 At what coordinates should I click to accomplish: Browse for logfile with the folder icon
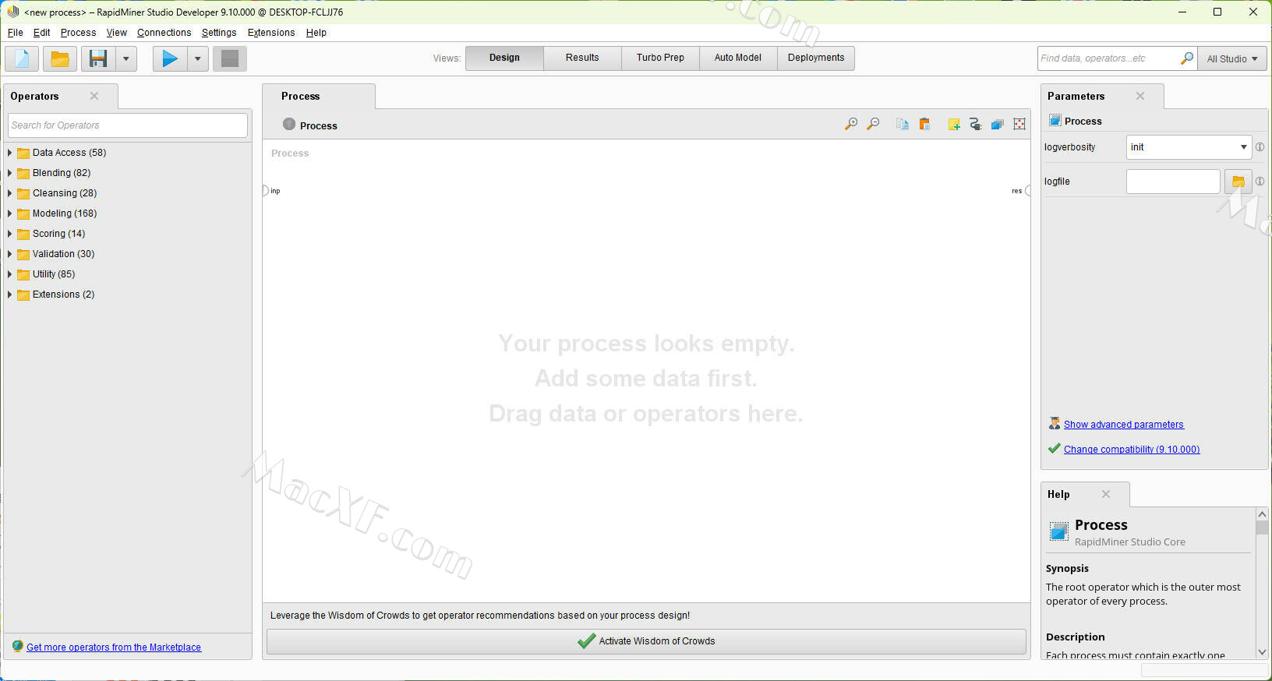[1238, 182]
